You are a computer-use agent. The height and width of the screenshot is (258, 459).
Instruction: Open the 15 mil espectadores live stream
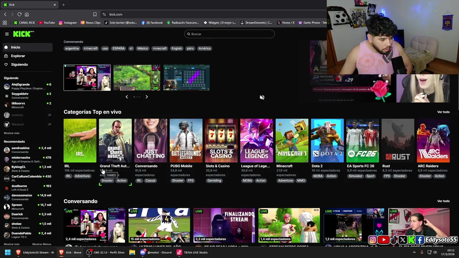(x=159, y=225)
